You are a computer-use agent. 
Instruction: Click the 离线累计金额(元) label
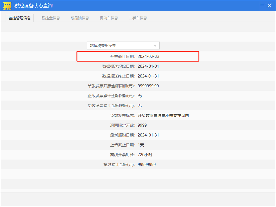pyautogui.click(x=119, y=165)
